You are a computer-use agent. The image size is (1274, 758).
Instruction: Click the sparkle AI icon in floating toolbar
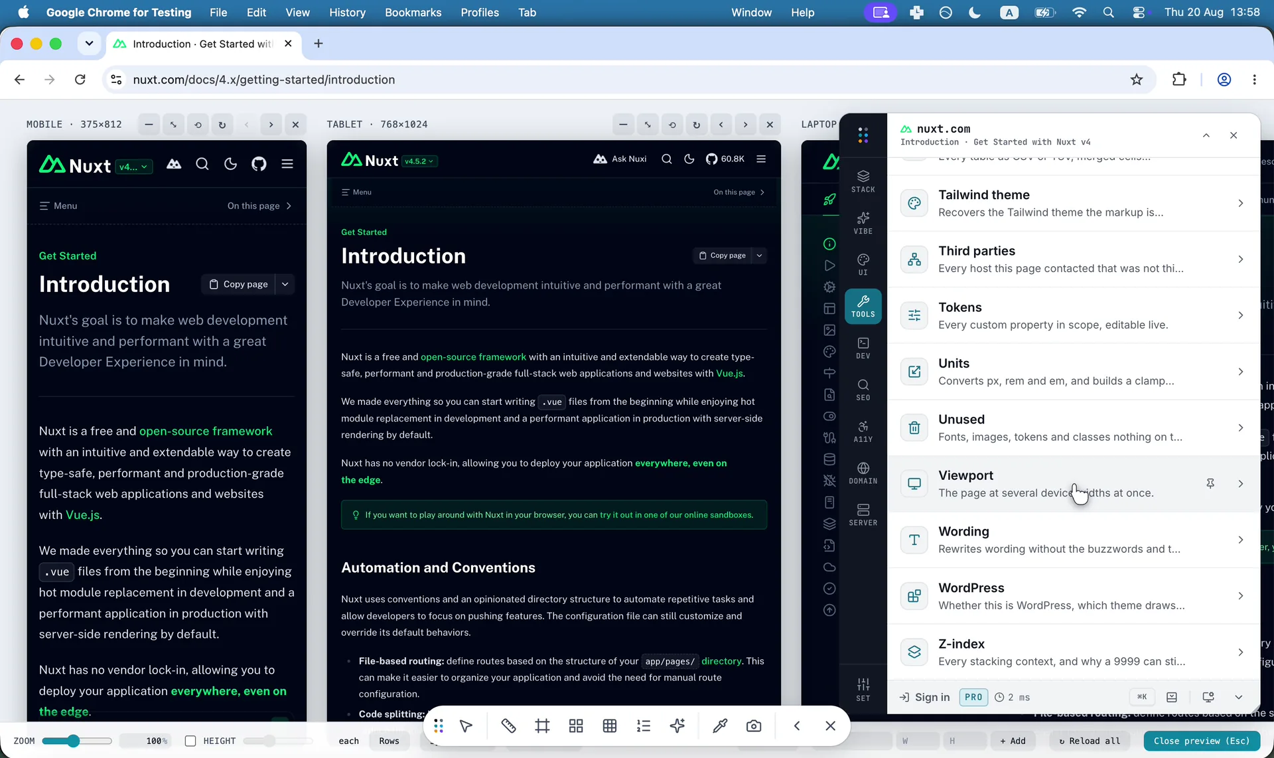point(677,726)
